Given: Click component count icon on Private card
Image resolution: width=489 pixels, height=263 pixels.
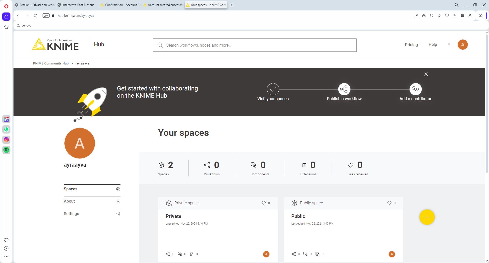Looking at the screenshot, I should tap(180, 254).
